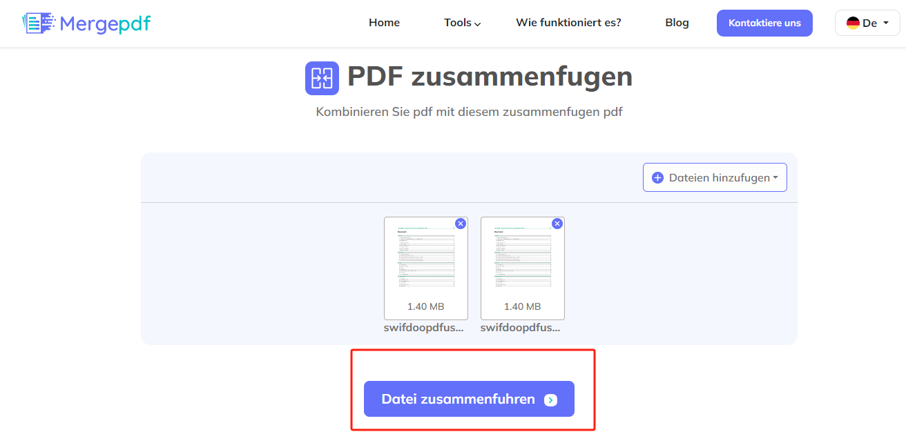Click the Kontaktiere uns button
The width and height of the screenshot is (906, 443).
point(764,22)
